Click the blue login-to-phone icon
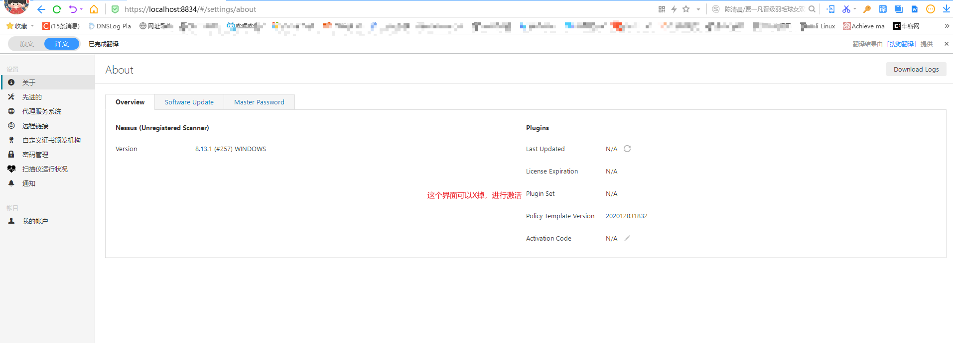The height and width of the screenshot is (343, 953). click(830, 9)
